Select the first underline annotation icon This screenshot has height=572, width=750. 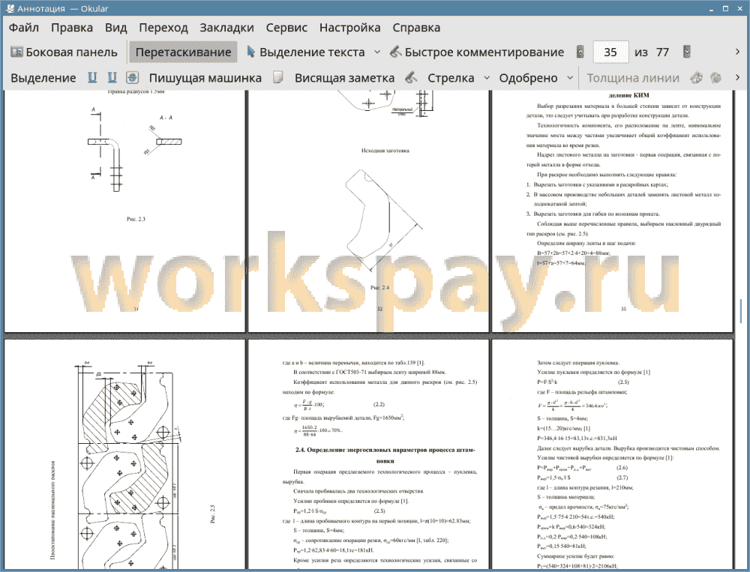click(92, 78)
